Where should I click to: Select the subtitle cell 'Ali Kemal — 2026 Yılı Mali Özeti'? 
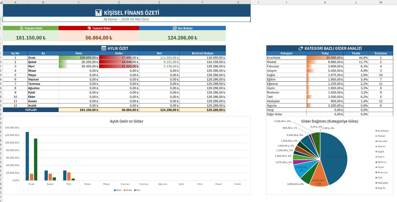[127, 19]
